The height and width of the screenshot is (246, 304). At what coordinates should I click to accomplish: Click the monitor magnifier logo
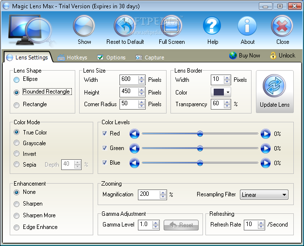click(x=31, y=31)
